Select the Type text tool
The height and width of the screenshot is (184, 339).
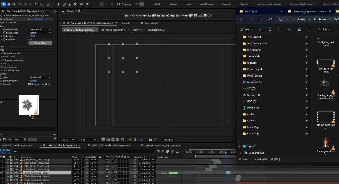pos(59,4)
